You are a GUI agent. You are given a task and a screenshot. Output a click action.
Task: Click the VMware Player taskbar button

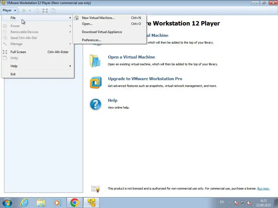click(91, 203)
